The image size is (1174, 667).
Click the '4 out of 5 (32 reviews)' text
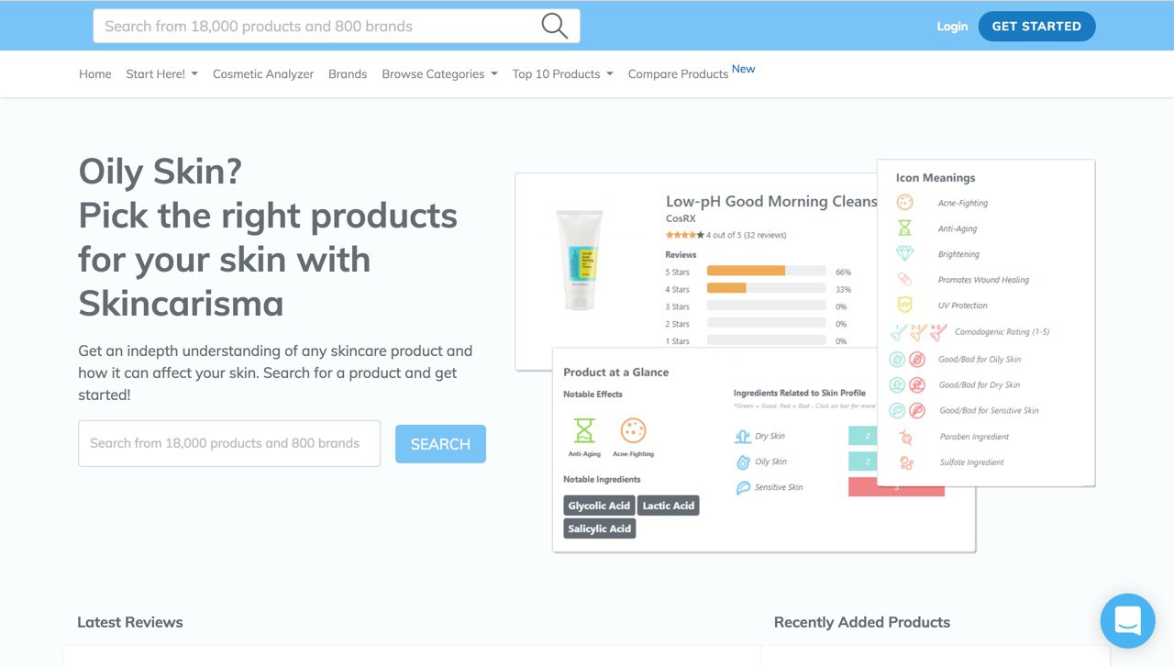746,235
